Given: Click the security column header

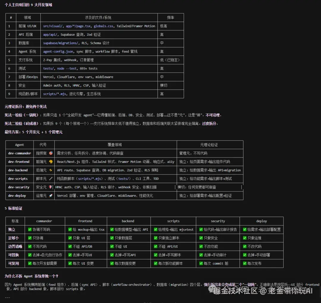Looking at the screenshot, I should [218, 221].
